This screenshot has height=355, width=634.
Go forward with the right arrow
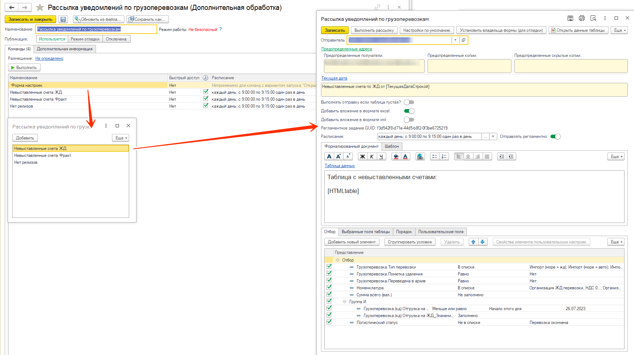[x=24, y=7]
